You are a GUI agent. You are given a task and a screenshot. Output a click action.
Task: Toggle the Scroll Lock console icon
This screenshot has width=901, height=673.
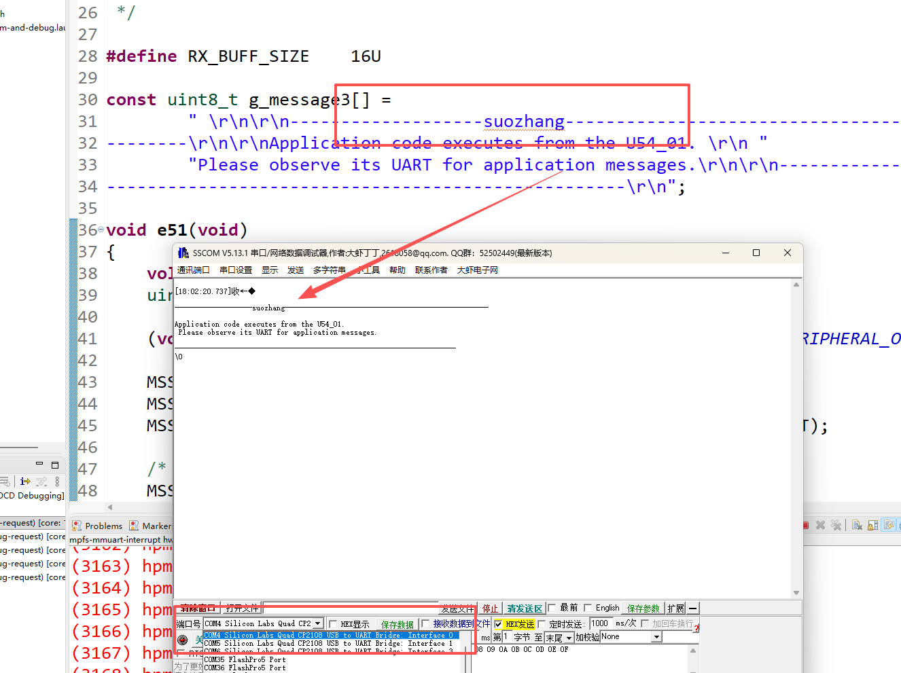(872, 525)
